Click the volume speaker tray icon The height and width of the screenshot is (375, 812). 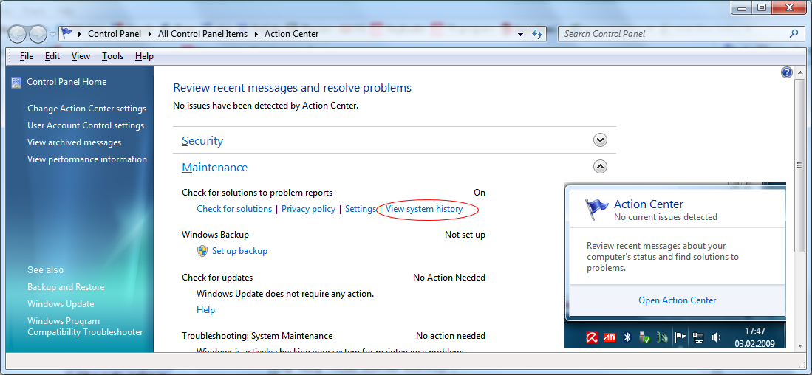tap(716, 338)
